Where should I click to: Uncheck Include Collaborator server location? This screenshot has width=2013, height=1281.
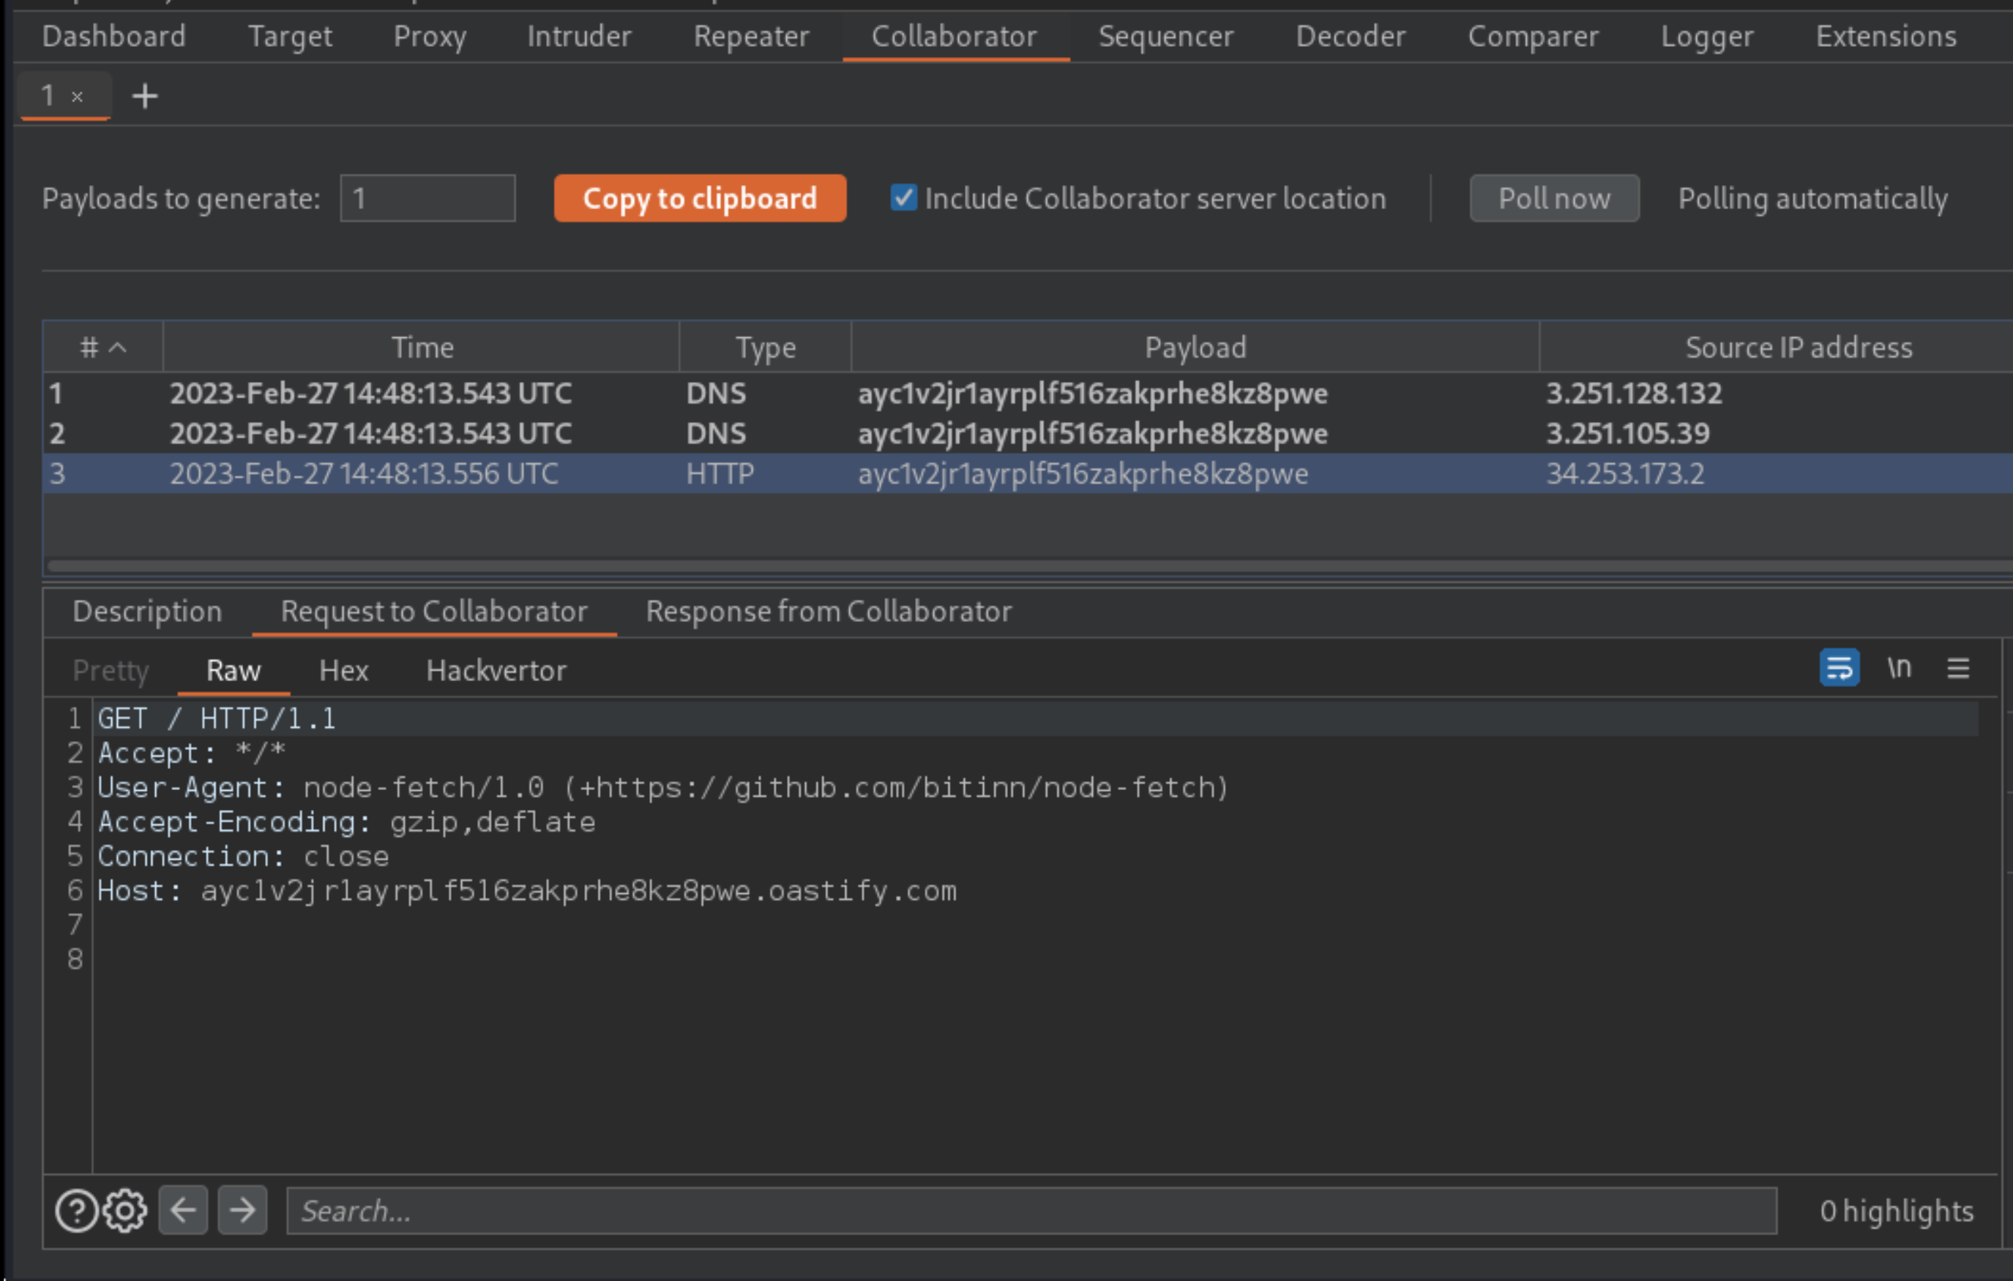[x=903, y=198]
